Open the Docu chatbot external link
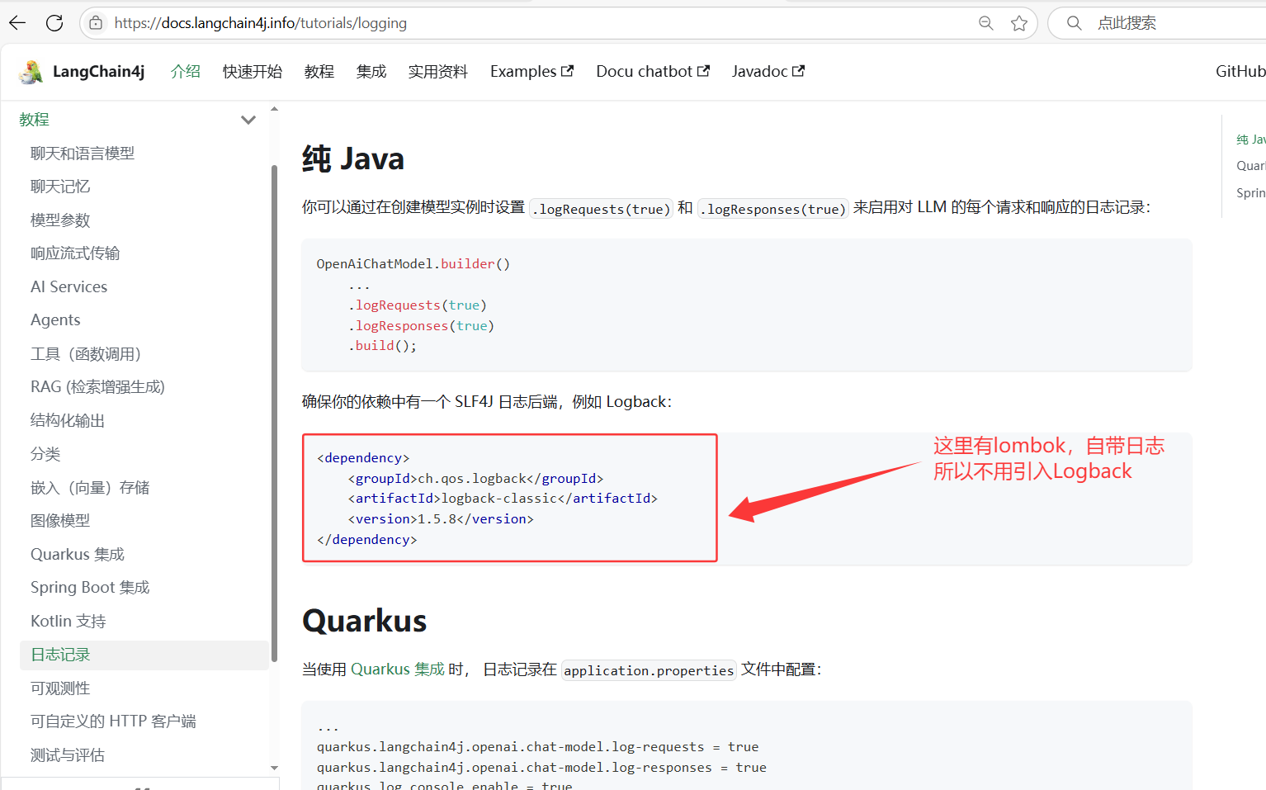This screenshot has width=1266, height=790. (652, 72)
